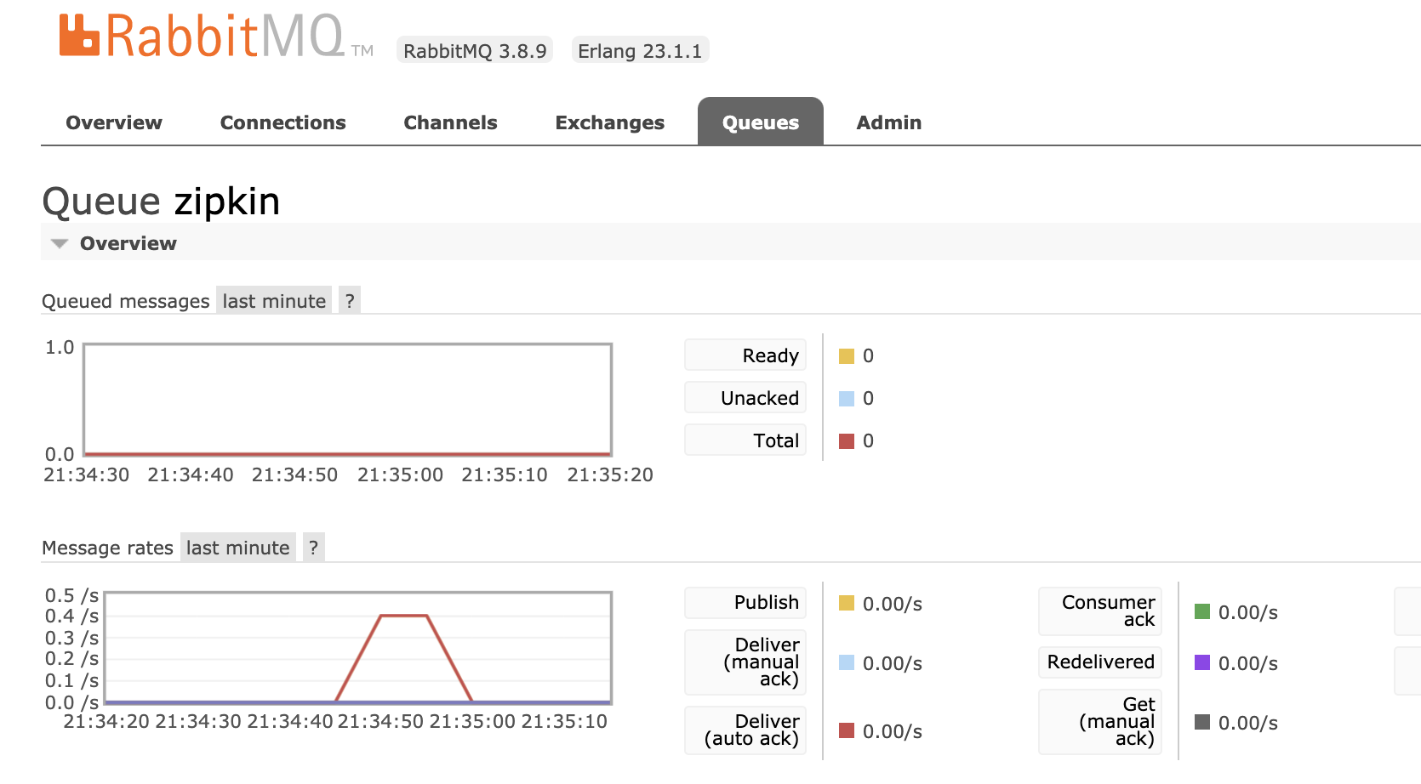Click the Redelivered purple swatch

click(1202, 662)
